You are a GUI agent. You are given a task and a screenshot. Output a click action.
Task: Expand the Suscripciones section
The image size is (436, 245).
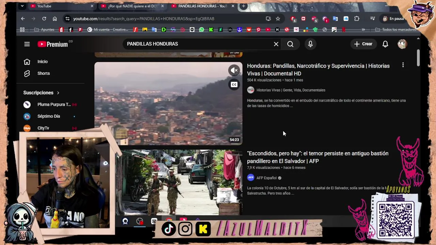(42, 93)
